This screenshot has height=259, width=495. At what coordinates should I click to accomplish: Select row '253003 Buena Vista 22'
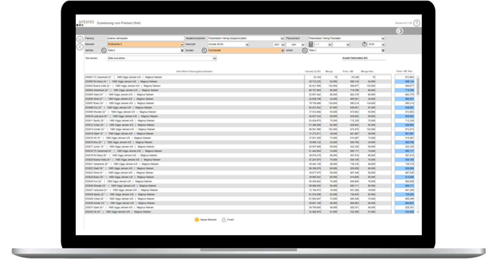click(x=194, y=86)
